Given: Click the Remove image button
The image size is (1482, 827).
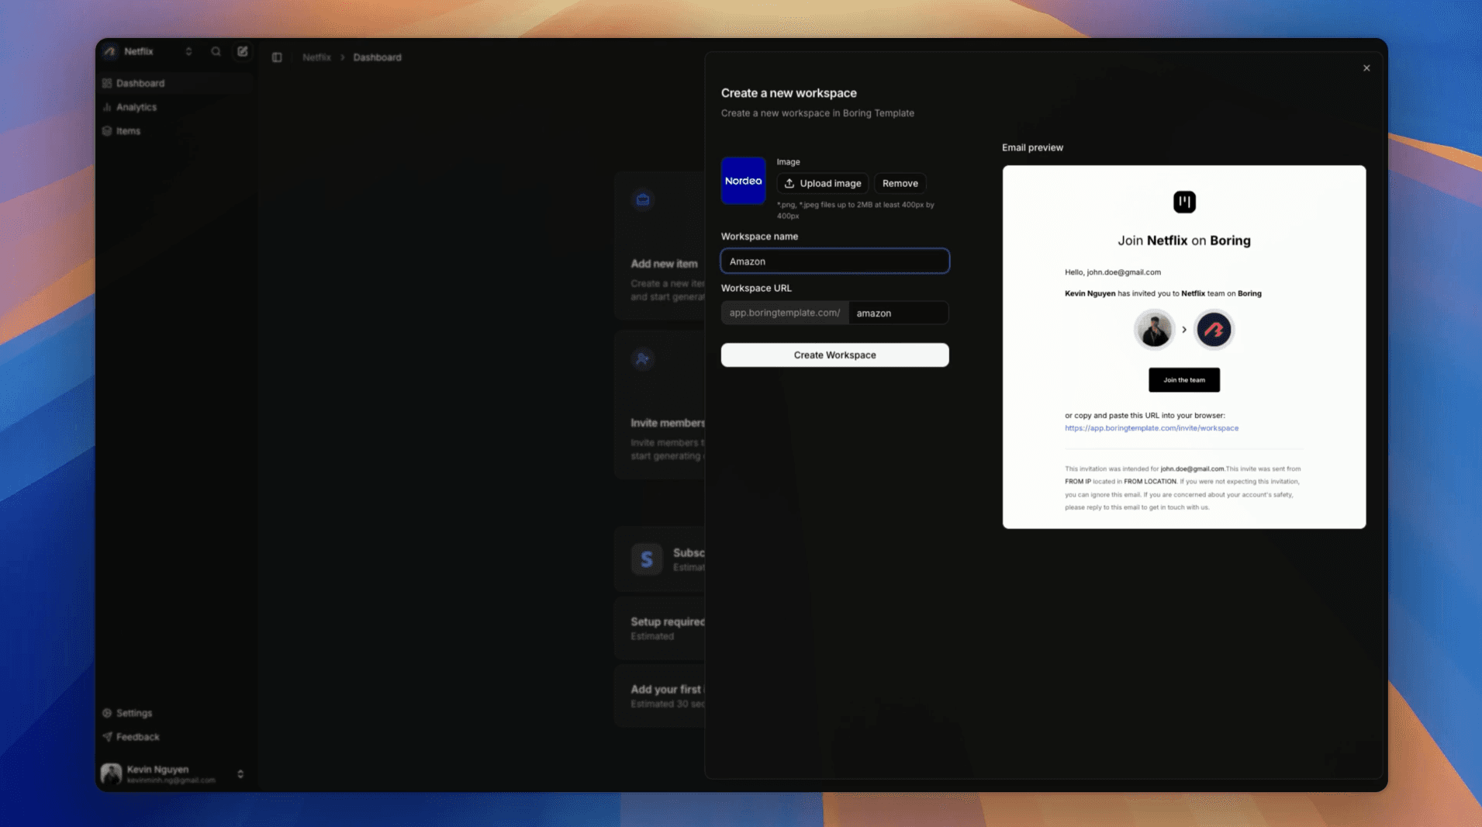Looking at the screenshot, I should [900, 184].
